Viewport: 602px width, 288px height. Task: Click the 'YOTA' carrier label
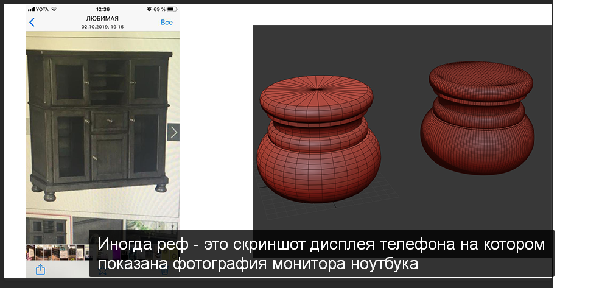pyautogui.click(x=42, y=9)
